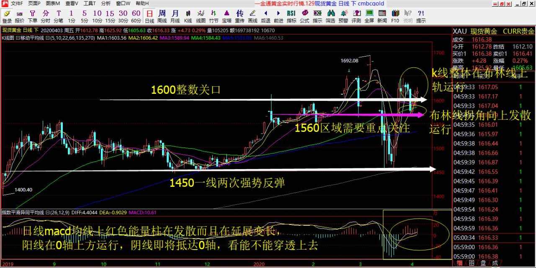Open the 分析 analysis menu

[x=106, y=4]
